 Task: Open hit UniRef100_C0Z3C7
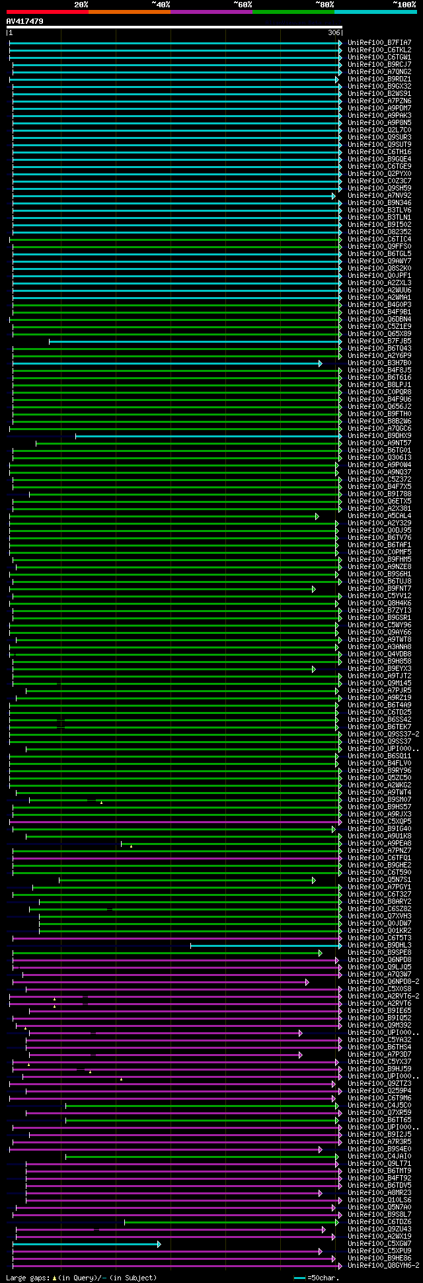[x=379, y=181]
